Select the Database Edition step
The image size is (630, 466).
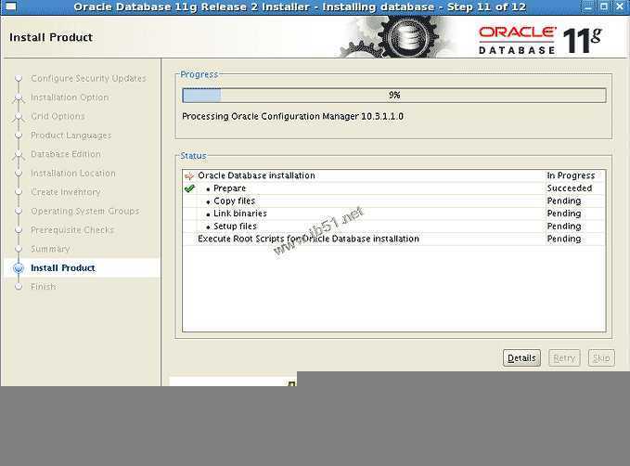(x=66, y=154)
